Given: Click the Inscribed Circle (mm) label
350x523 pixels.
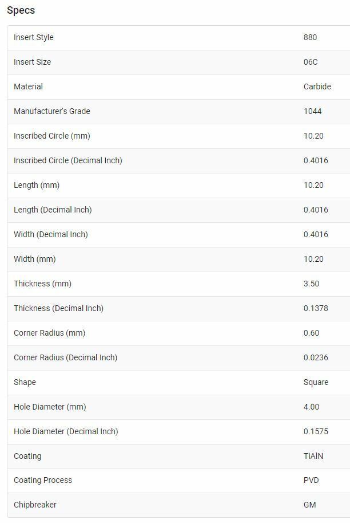Looking at the screenshot, I should (52, 136).
